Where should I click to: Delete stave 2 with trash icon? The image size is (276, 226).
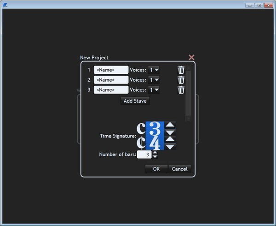coord(181,80)
